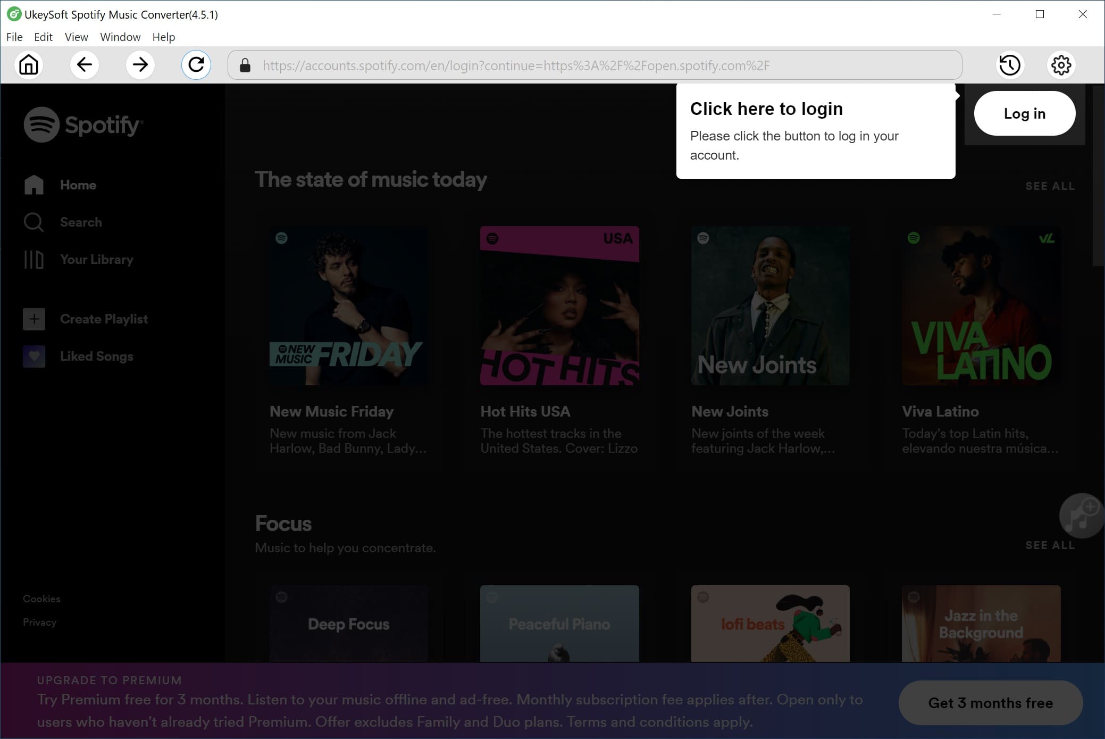Click the Log in button
The height and width of the screenshot is (739, 1105).
pyautogui.click(x=1025, y=114)
